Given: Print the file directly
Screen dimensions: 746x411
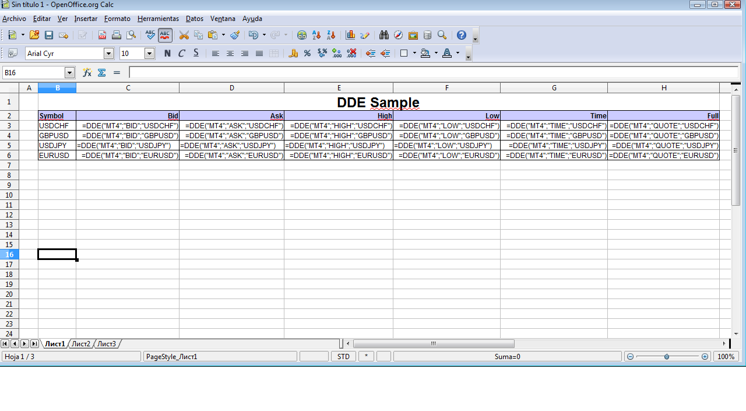Looking at the screenshot, I should pos(117,35).
